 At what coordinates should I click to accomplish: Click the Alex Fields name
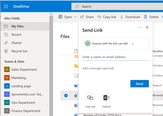click(x=12, y=18)
